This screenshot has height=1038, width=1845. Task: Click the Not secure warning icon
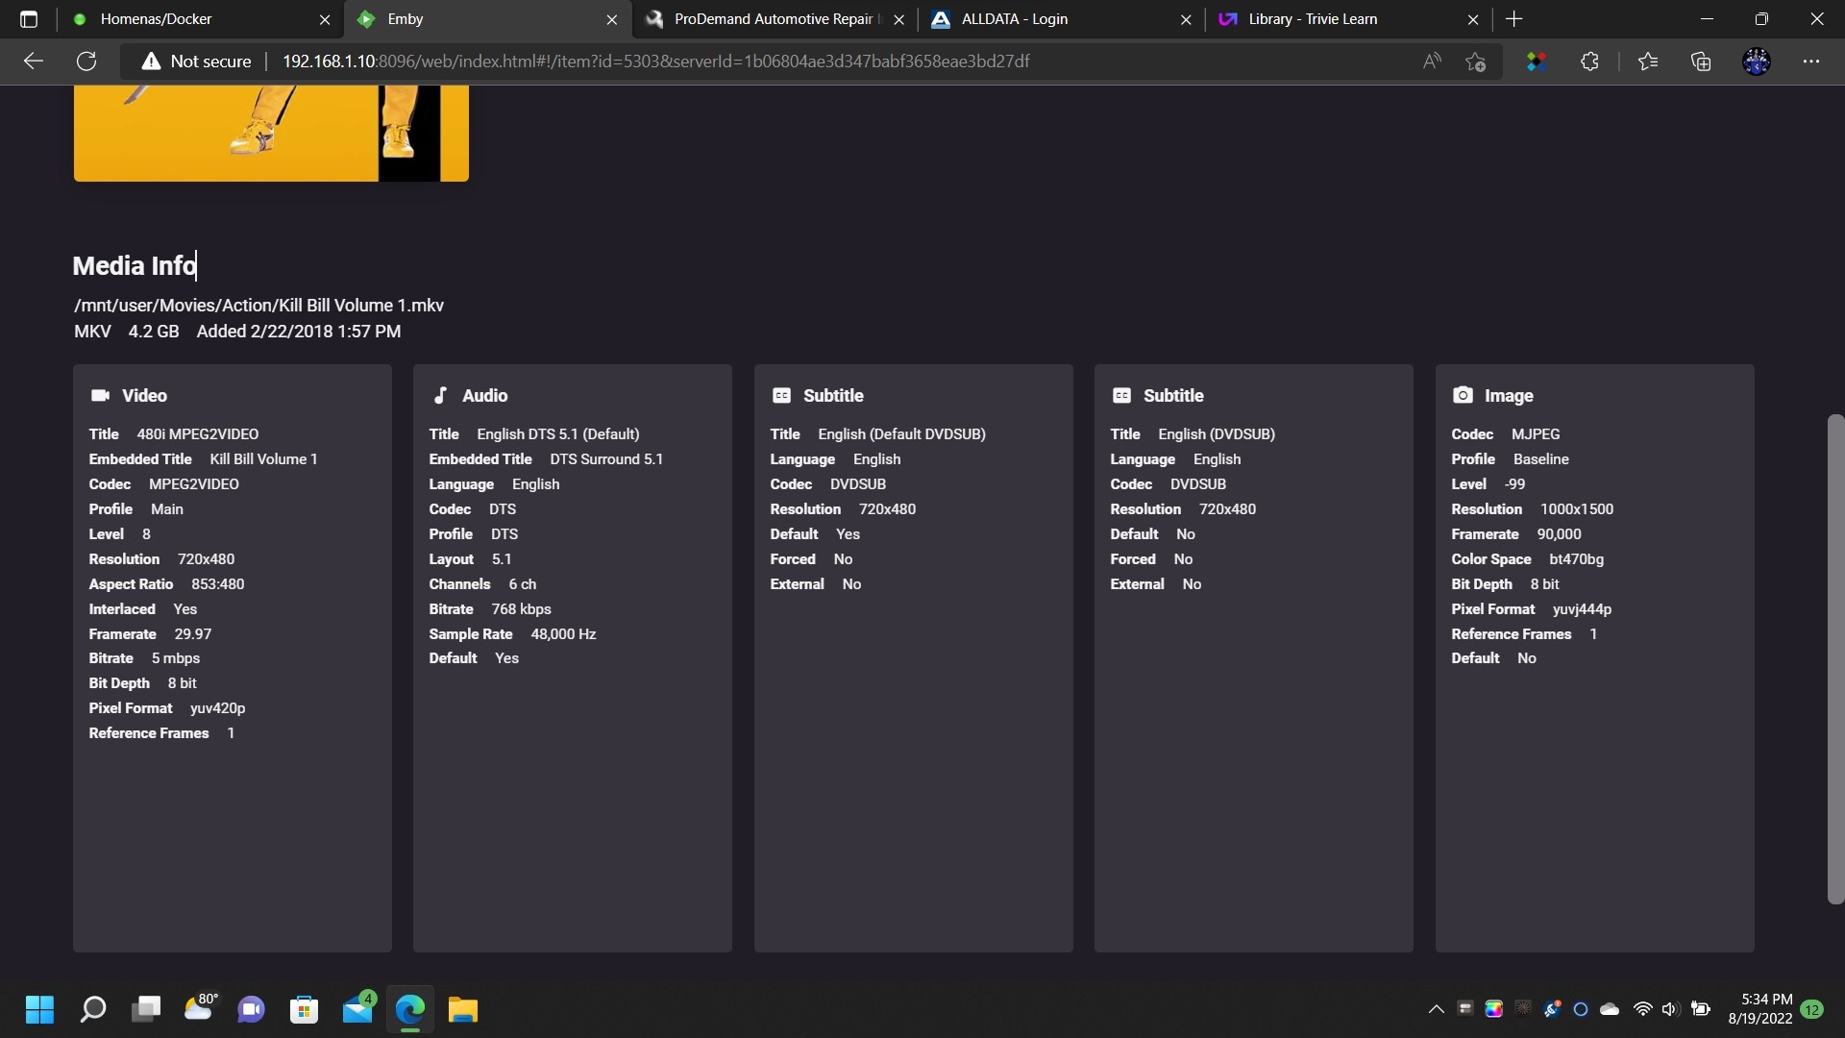coord(151,62)
